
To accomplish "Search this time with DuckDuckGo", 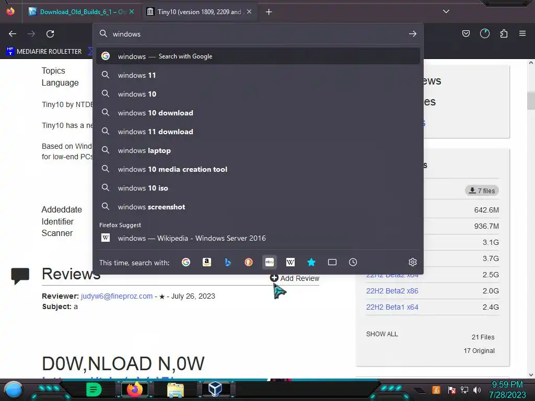I will tap(248, 262).
